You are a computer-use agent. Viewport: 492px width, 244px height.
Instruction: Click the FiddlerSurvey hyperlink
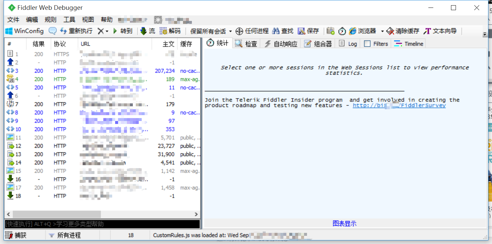[x=399, y=105]
